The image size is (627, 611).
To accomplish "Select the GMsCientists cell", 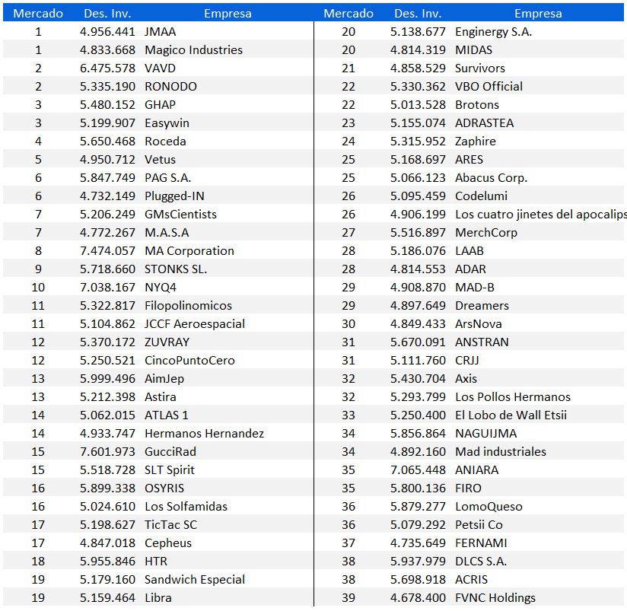I will [181, 215].
